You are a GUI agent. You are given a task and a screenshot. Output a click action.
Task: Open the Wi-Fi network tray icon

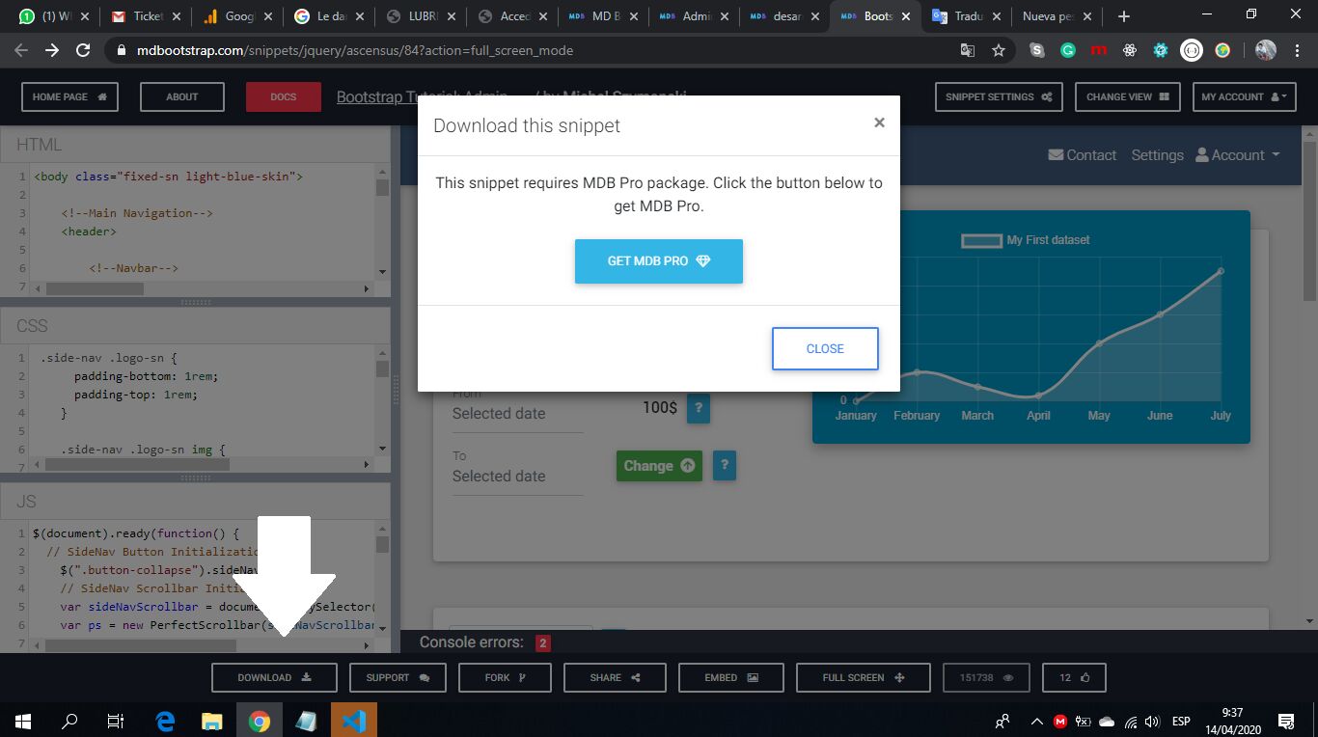coord(1130,721)
